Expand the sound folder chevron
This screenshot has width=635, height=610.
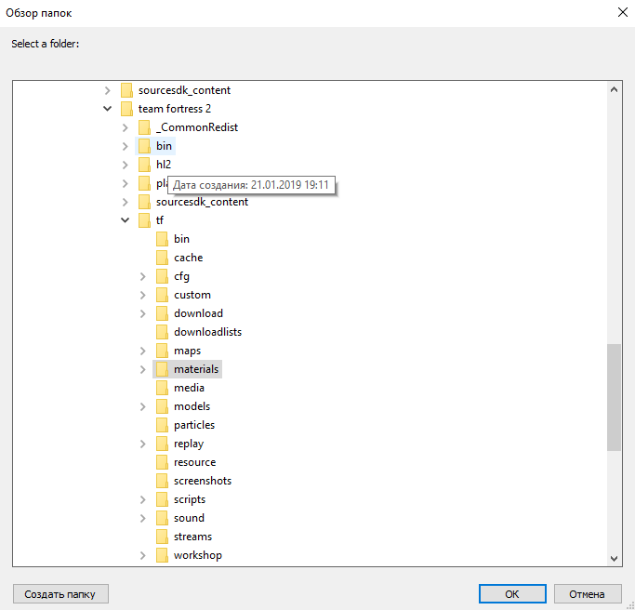[143, 518]
